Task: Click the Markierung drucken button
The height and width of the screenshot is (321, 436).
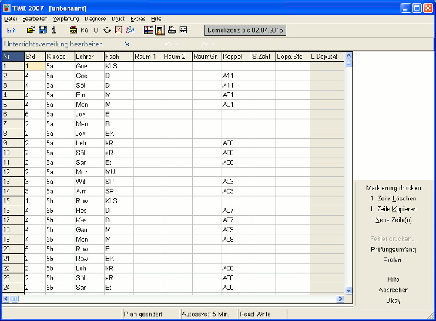Action: 392,188
